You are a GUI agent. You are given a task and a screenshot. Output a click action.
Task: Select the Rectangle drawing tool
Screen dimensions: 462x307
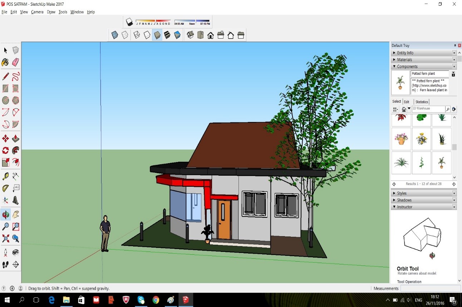coord(5,88)
